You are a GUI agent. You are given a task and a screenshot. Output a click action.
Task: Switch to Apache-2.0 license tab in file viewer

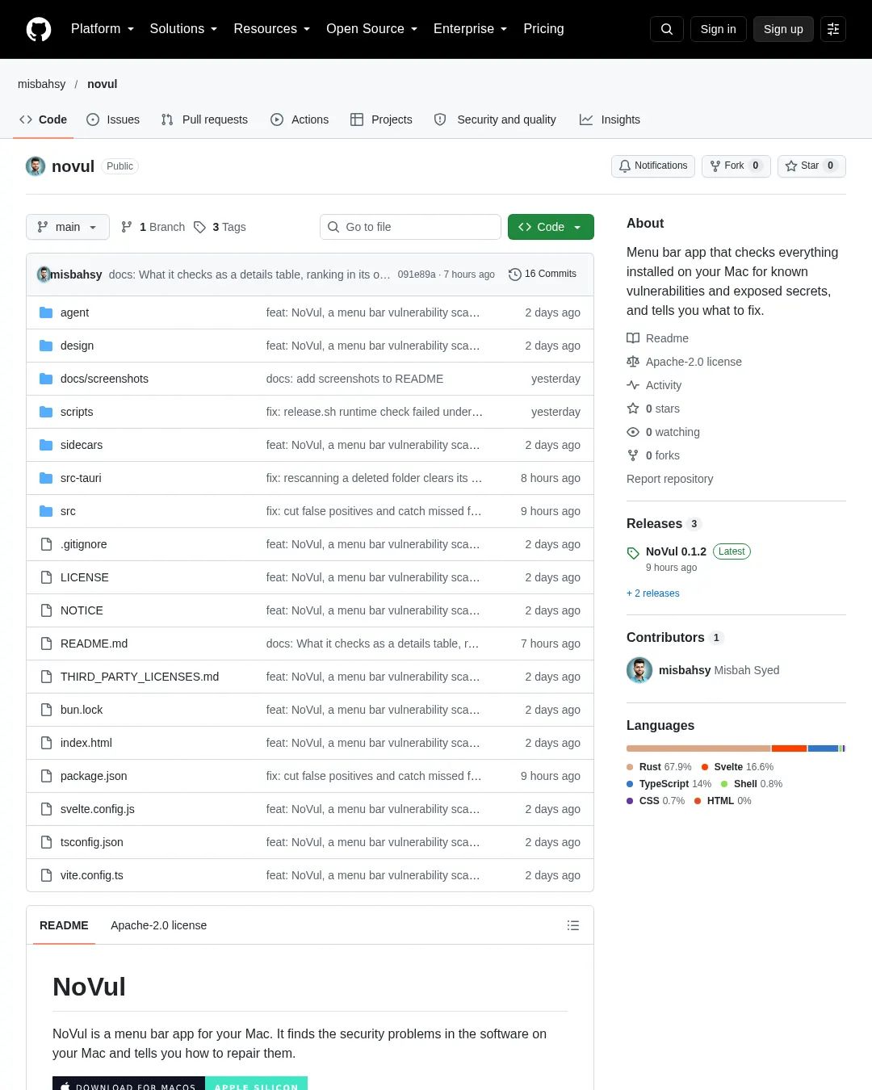point(159,925)
